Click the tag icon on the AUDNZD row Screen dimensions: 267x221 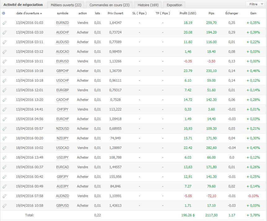(4, 196)
